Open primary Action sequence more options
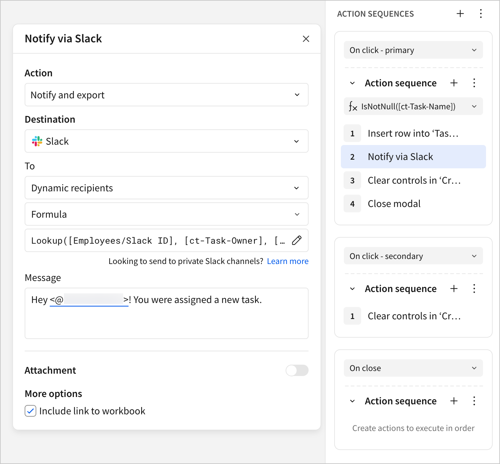This screenshot has height=464, width=500. 474,83
